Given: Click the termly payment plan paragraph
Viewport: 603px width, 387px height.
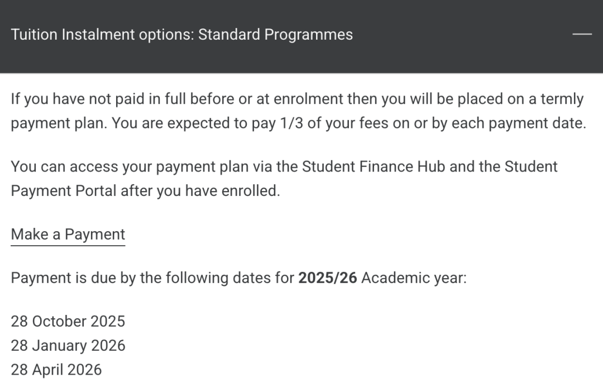Looking at the screenshot, I should pyautogui.click(x=298, y=112).
